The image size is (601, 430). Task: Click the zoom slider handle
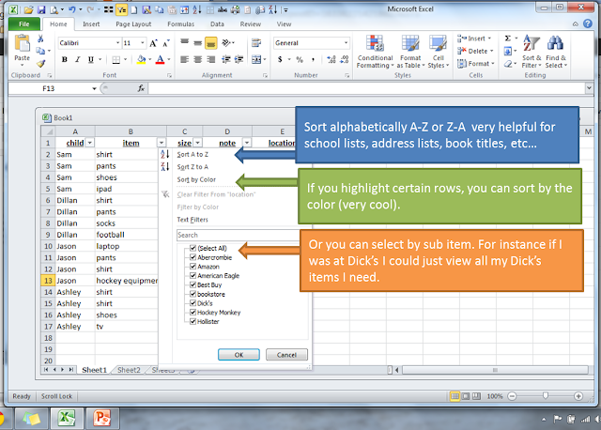click(546, 396)
